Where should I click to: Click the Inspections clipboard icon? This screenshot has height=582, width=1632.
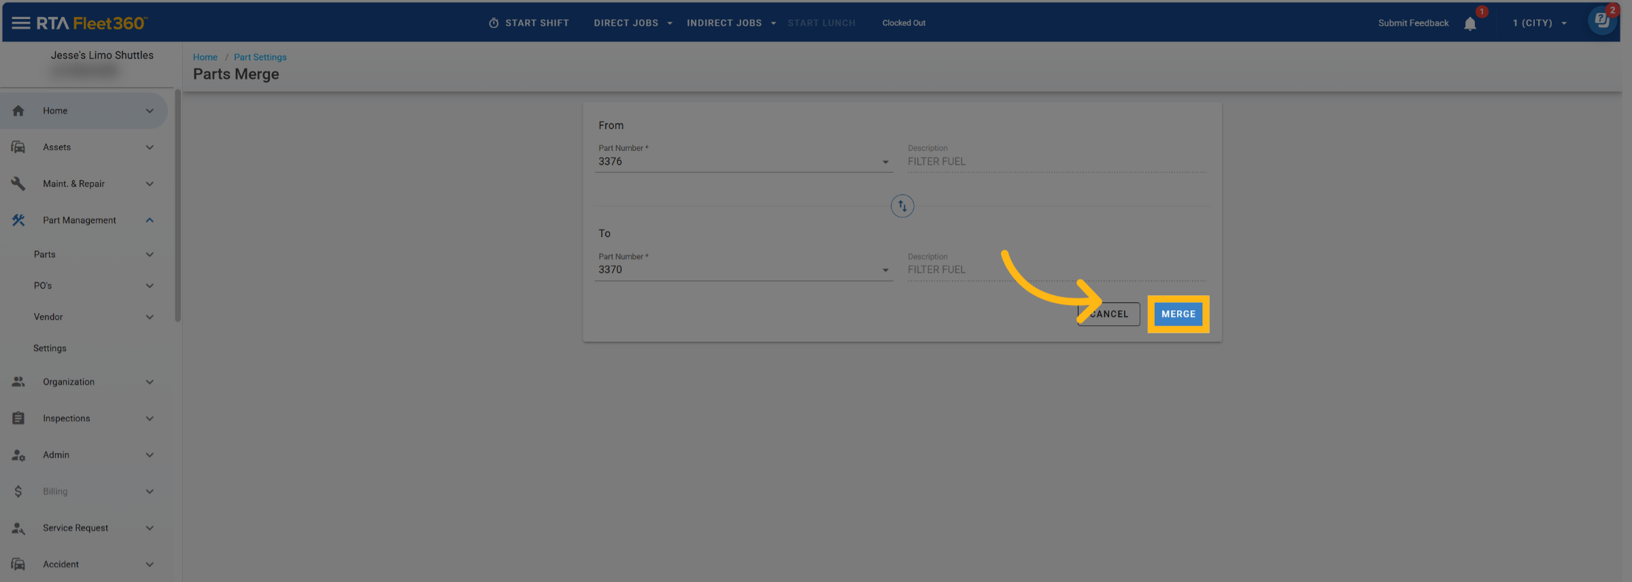click(18, 418)
